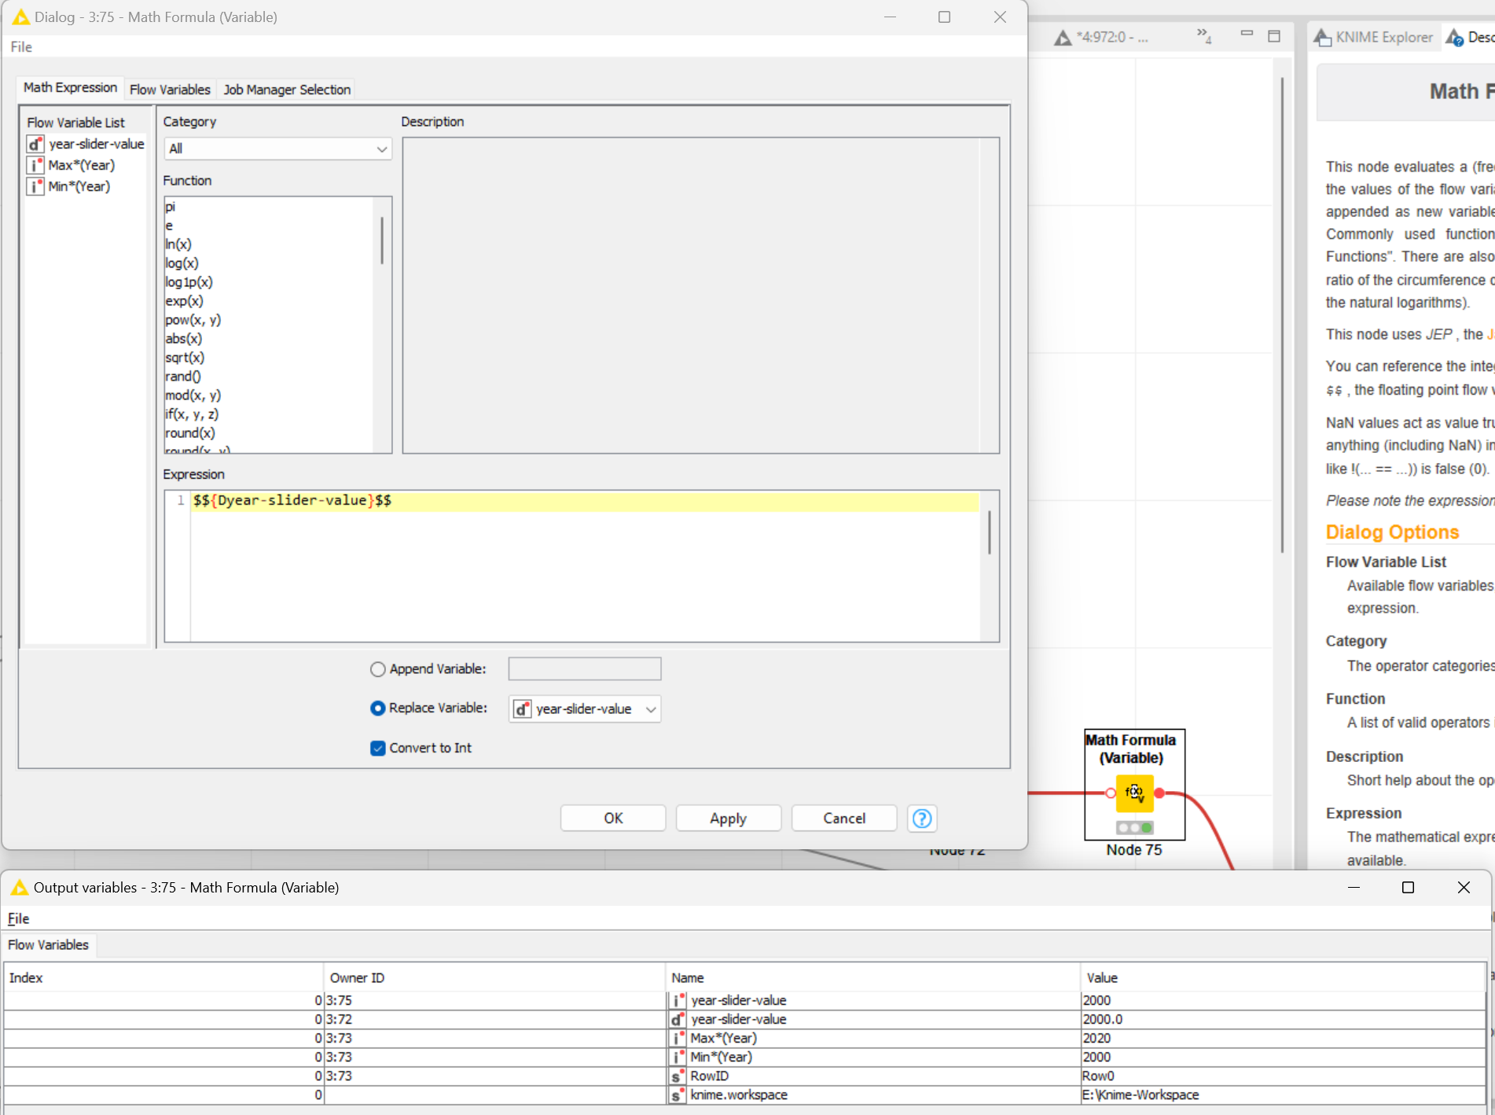Click the Apply button
Image resolution: width=1495 pixels, height=1115 pixels.
[x=729, y=819]
